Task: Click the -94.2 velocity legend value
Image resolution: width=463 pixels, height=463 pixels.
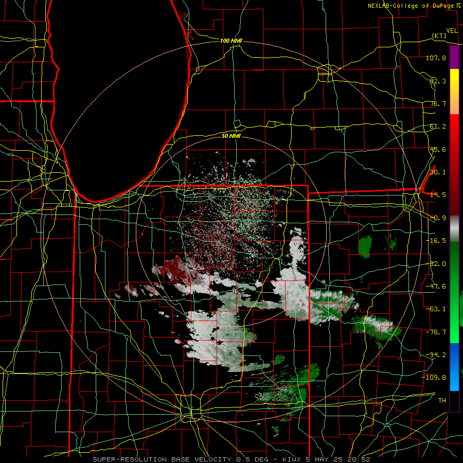Action: [x=436, y=355]
